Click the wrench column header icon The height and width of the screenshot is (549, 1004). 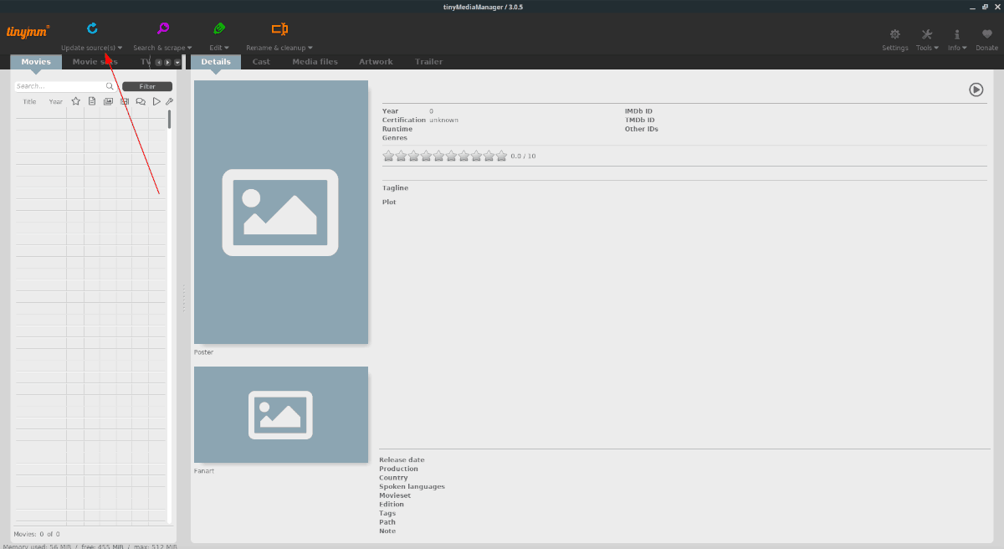168,100
